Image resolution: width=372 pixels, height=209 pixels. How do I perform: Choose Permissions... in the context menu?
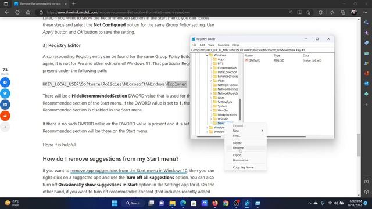[x=246, y=160]
